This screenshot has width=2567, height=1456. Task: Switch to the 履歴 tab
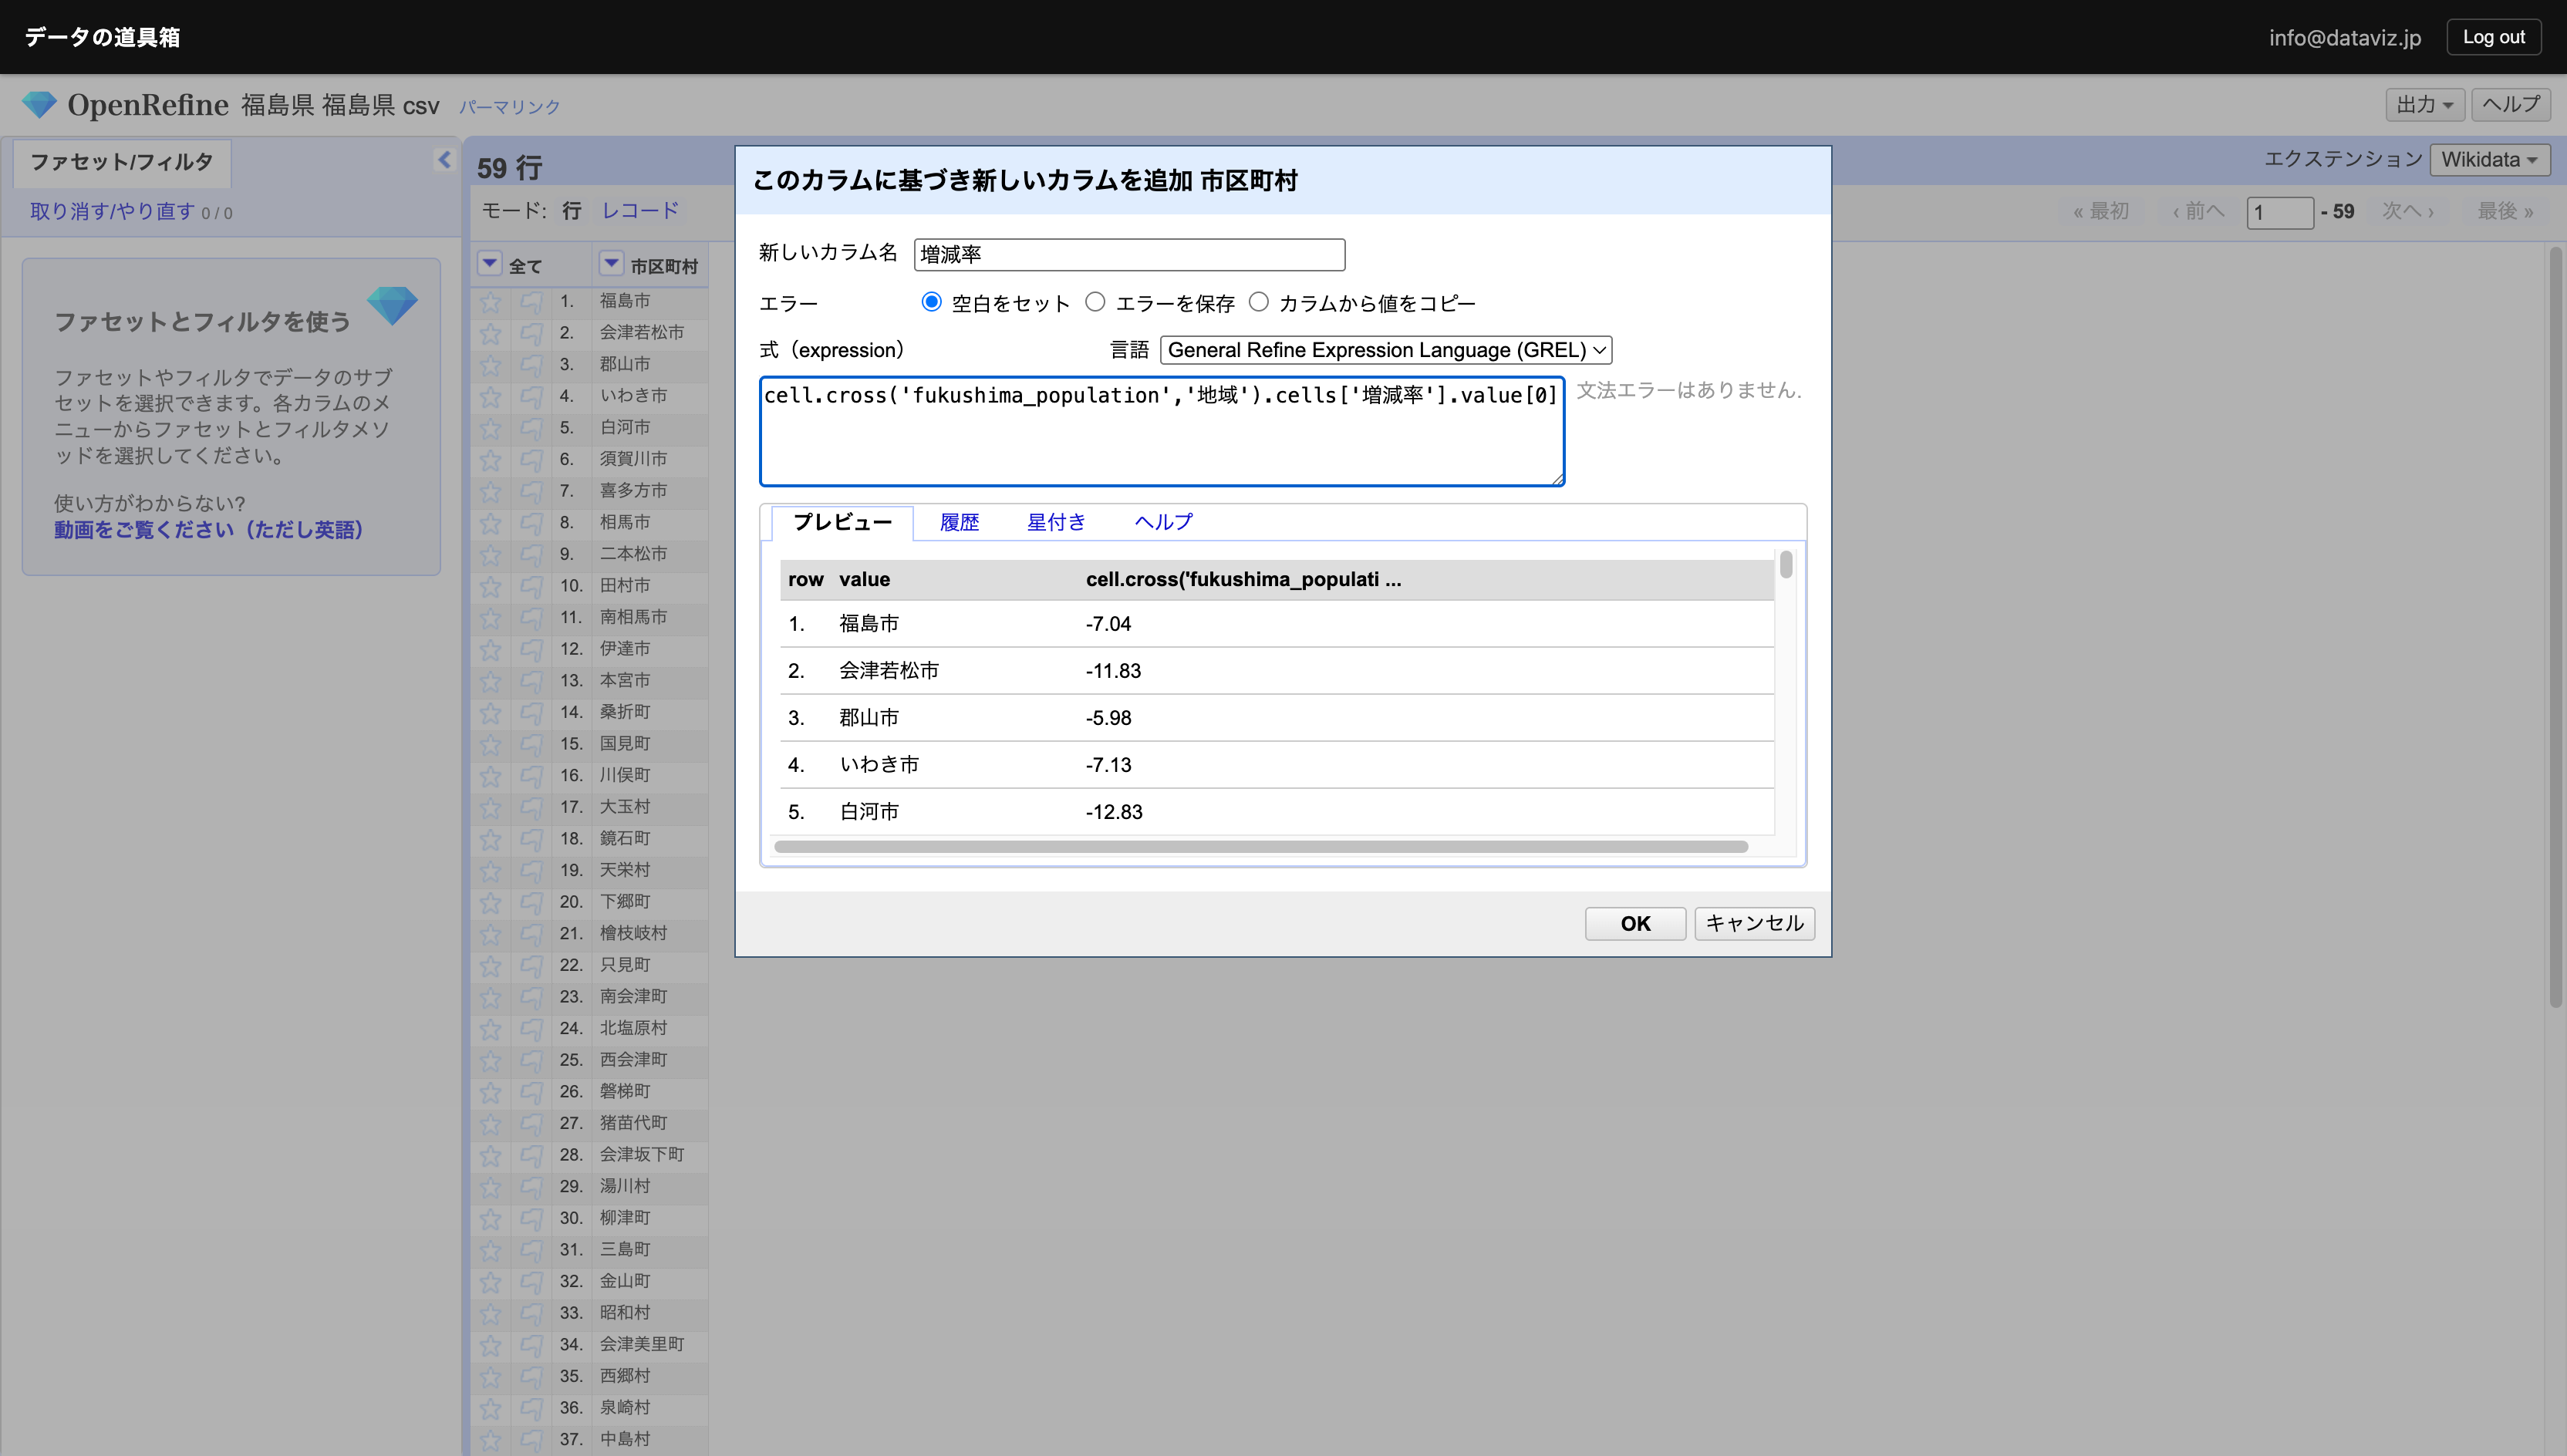(958, 522)
